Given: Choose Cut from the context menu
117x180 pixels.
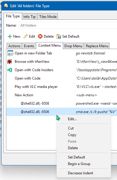Looking at the screenshot, I should (84, 128).
